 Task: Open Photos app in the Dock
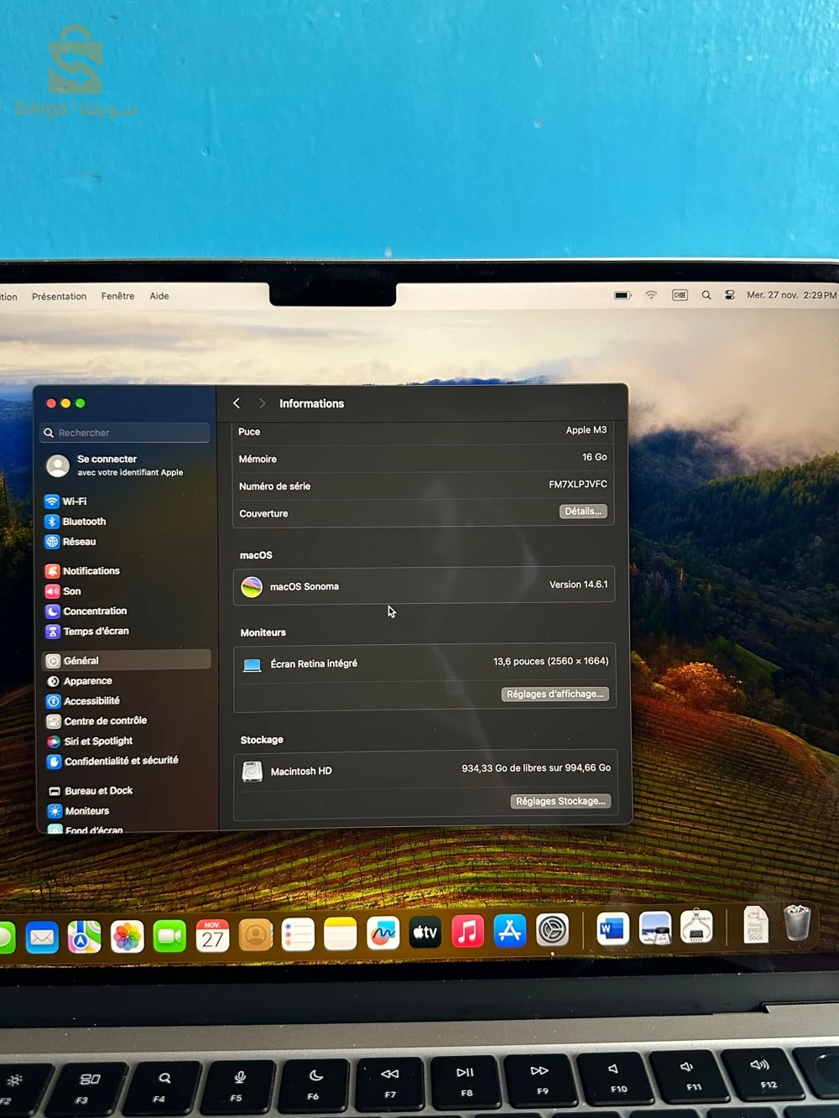click(x=128, y=937)
